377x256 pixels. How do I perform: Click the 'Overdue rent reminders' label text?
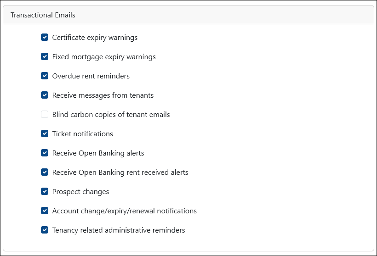(91, 76)
